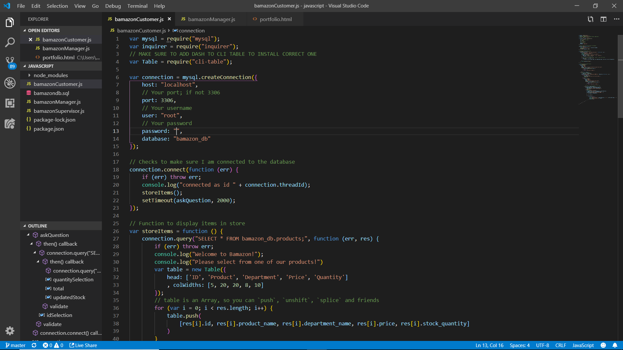
Task: Click the Ln 13, Col 16 position indicator
Action: point(489,345)
